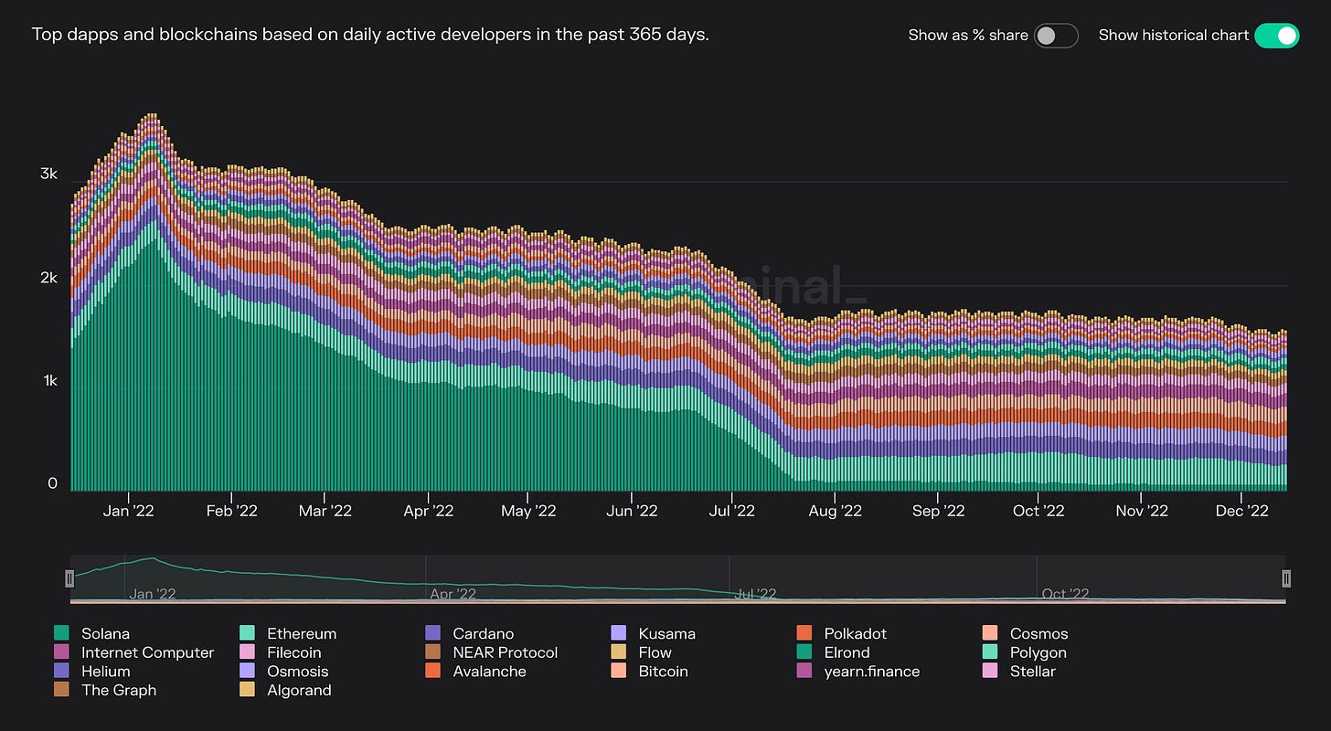Click the May '22 x-axis label

528,511
